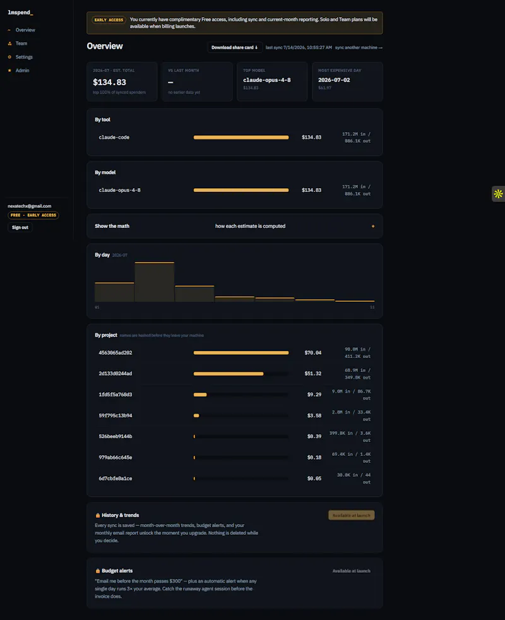The width and height of the screenshot is (505, 620).
Task: Open the Overview menu item
Action: [x=25, y=30]
